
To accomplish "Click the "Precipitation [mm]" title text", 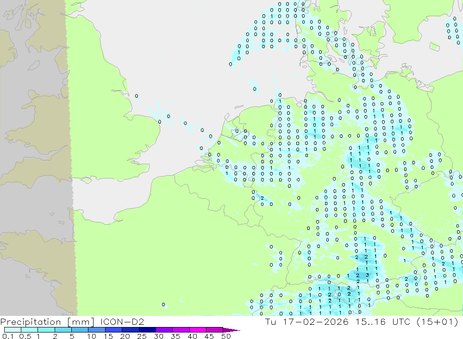I will pos(47,322).
